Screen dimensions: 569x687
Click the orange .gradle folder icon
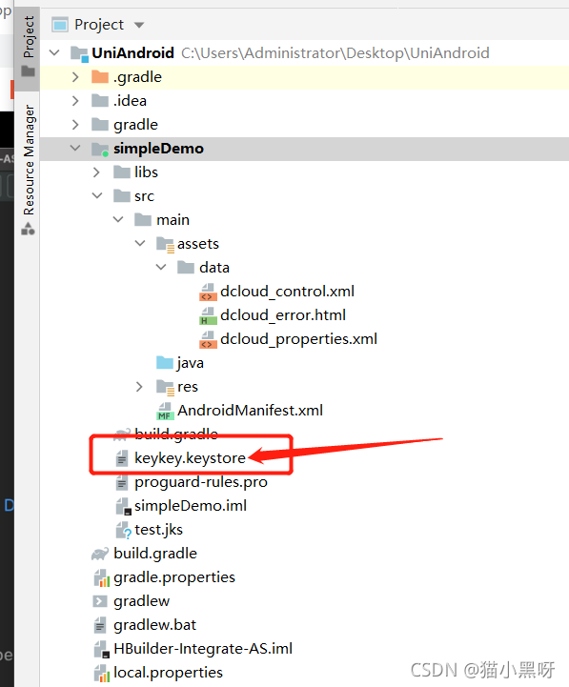(100, 77)
